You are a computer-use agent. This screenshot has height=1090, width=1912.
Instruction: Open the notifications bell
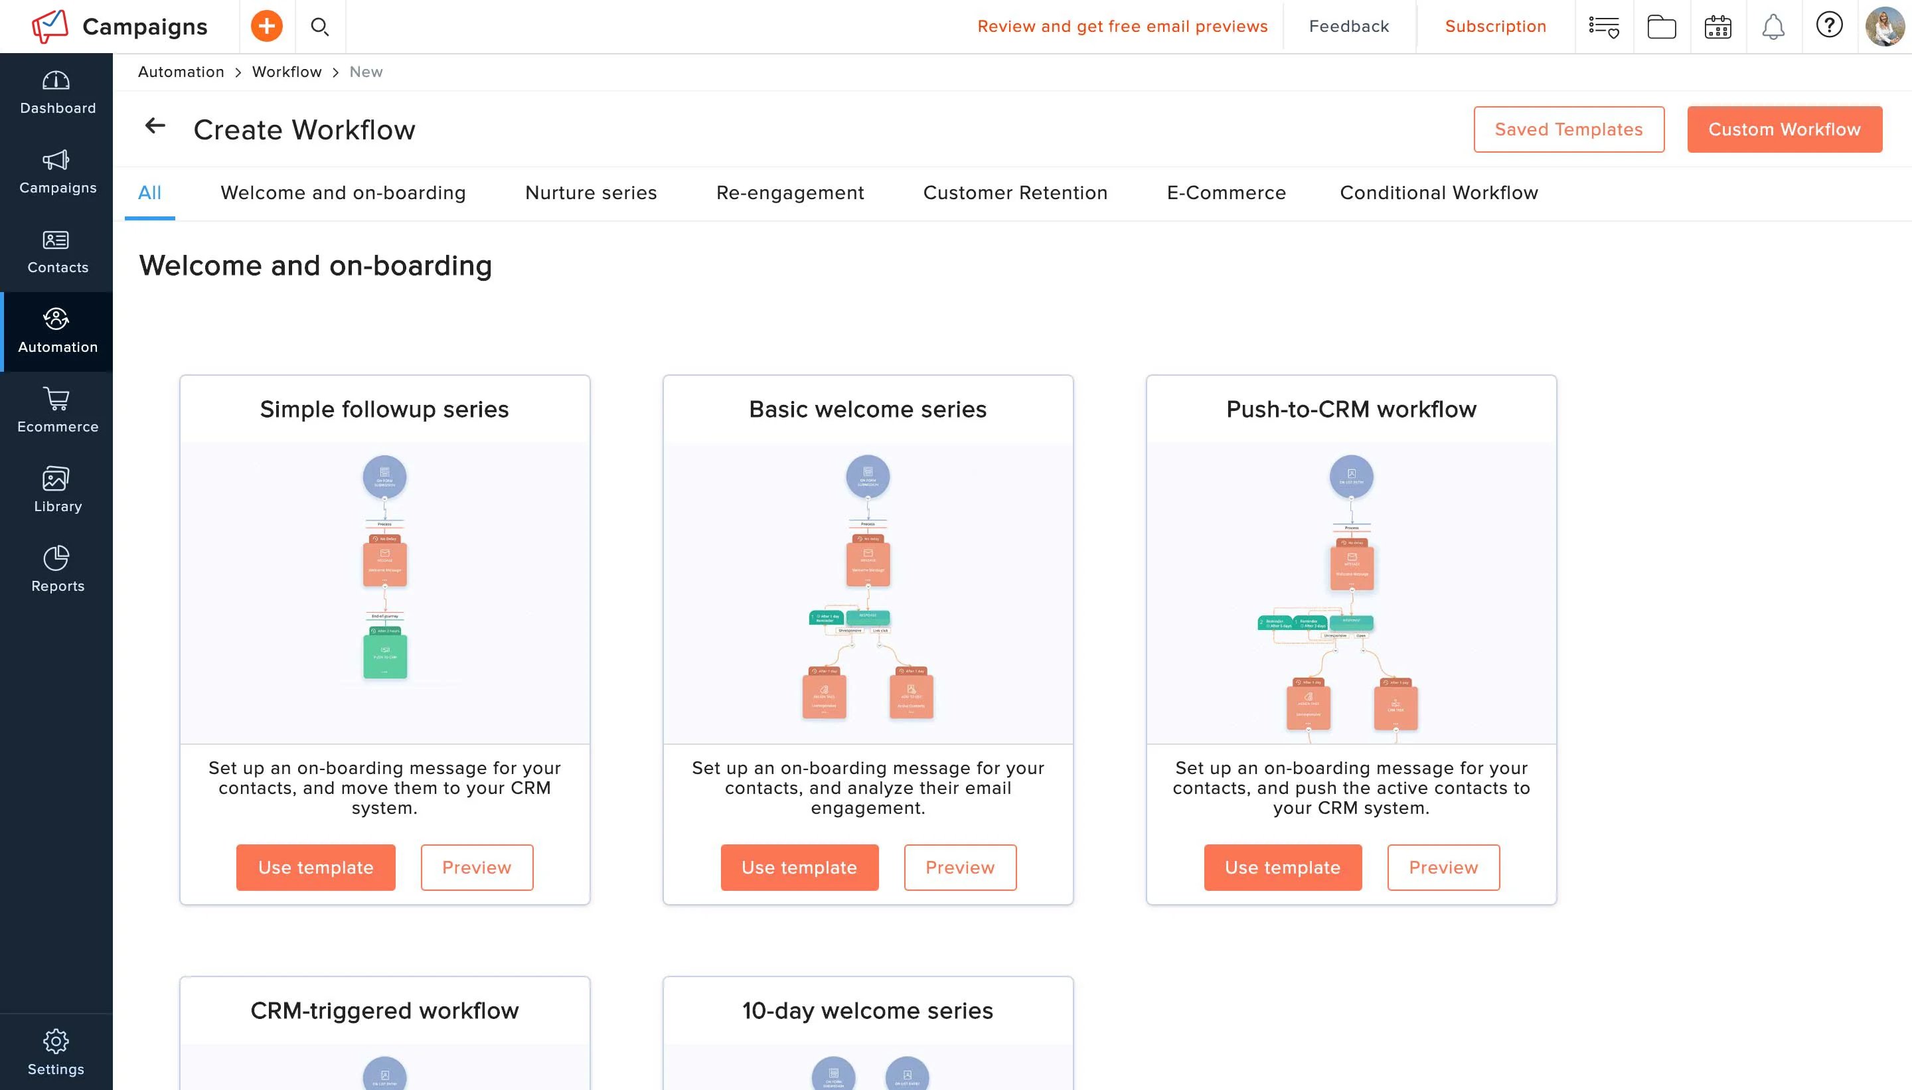point(1773,26)
